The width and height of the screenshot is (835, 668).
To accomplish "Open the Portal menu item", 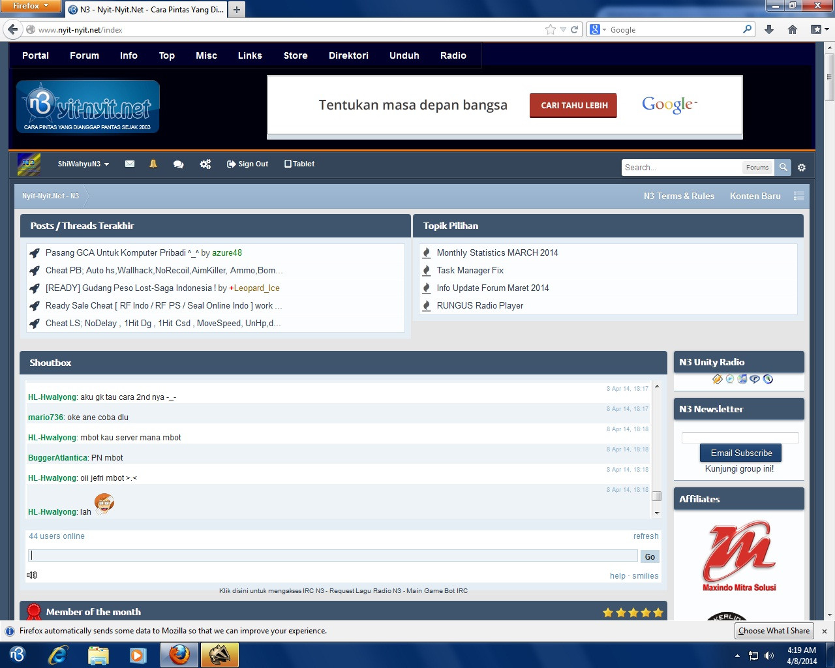I will tap(35, 55).
